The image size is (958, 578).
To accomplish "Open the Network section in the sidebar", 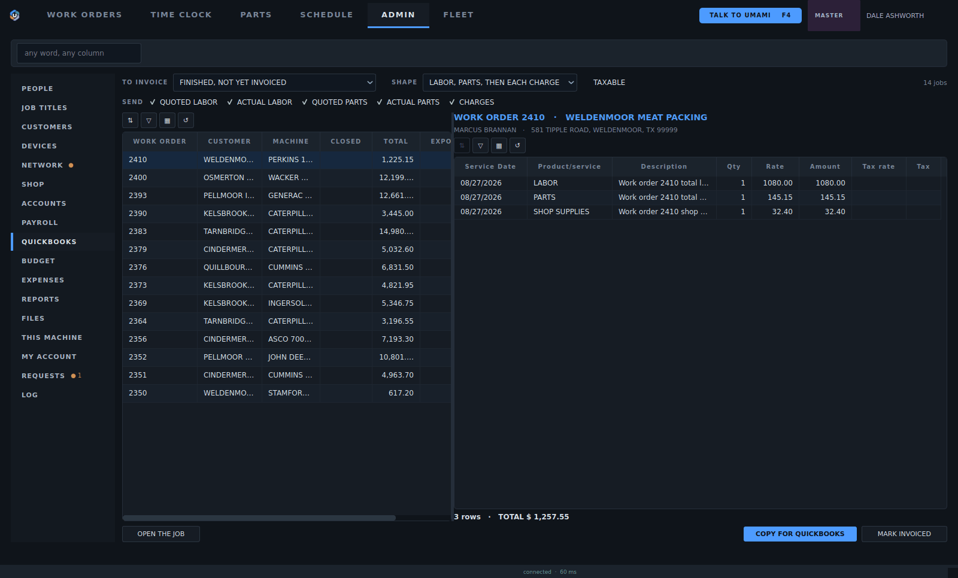I will pyautogui.click(x=63, y=165).
